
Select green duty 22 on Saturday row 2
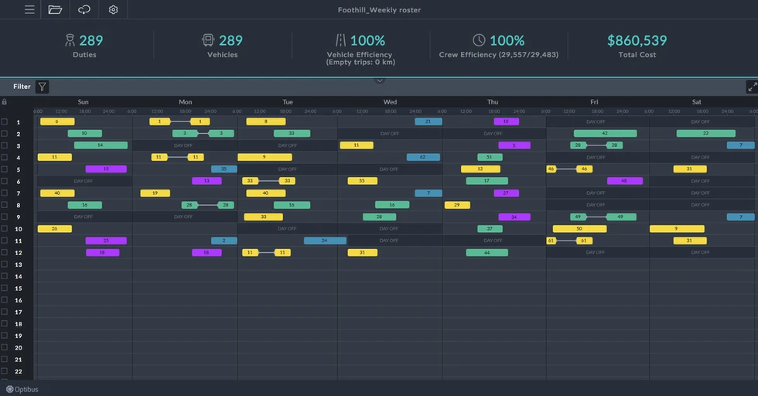[705, 134]
